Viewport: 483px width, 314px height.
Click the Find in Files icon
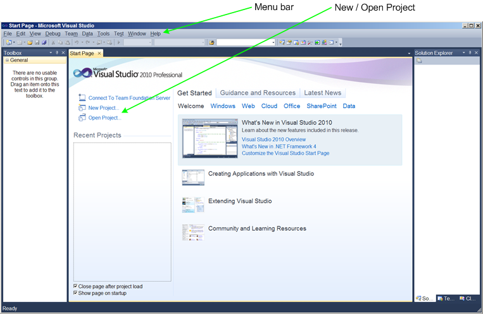211,42
